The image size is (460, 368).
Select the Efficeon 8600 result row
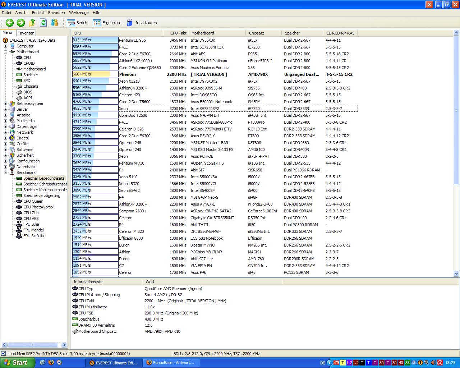[215, 238]
